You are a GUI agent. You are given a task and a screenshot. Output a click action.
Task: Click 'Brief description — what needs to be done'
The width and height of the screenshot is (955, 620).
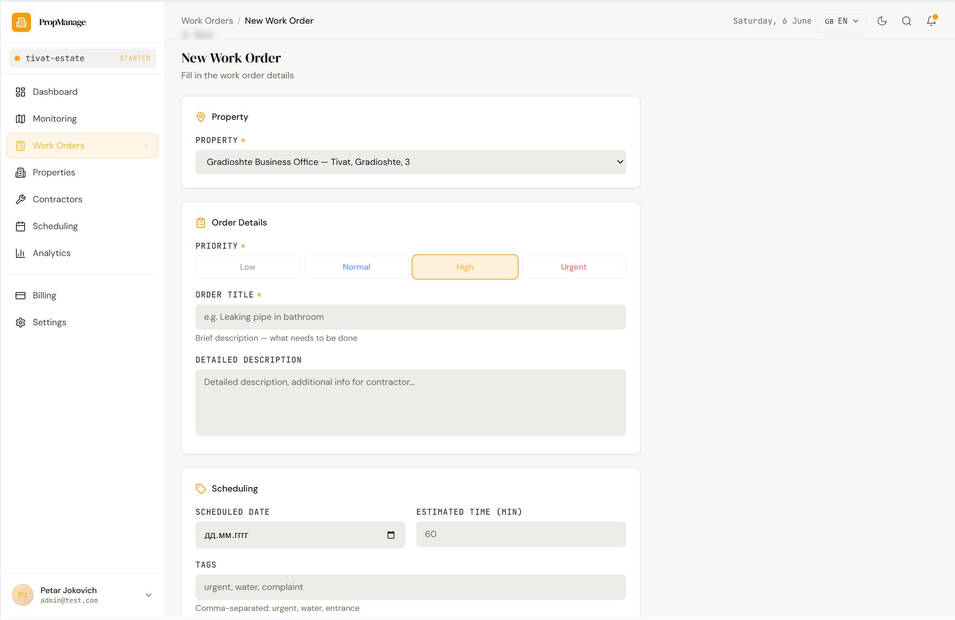[x=276, y=338]
